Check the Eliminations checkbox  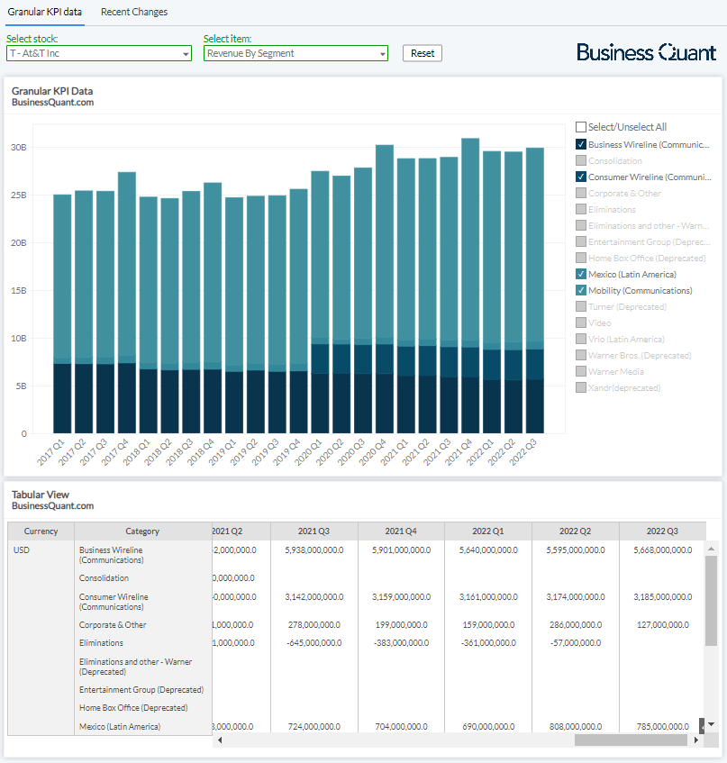580,209
